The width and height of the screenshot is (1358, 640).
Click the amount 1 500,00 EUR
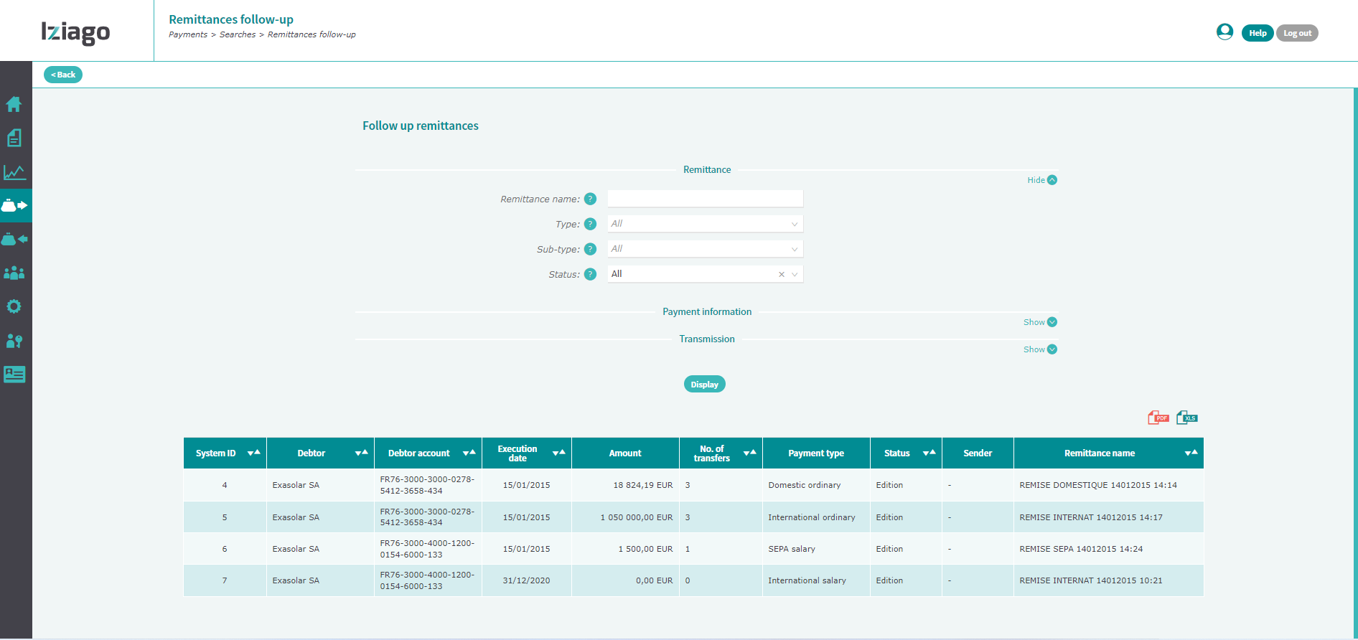[x=646, y=549]
